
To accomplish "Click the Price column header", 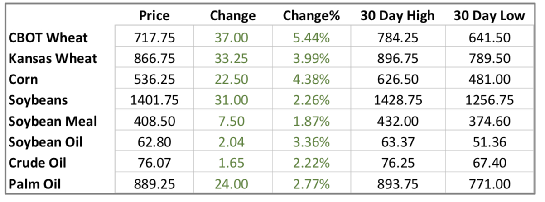I will click(154, 16).
